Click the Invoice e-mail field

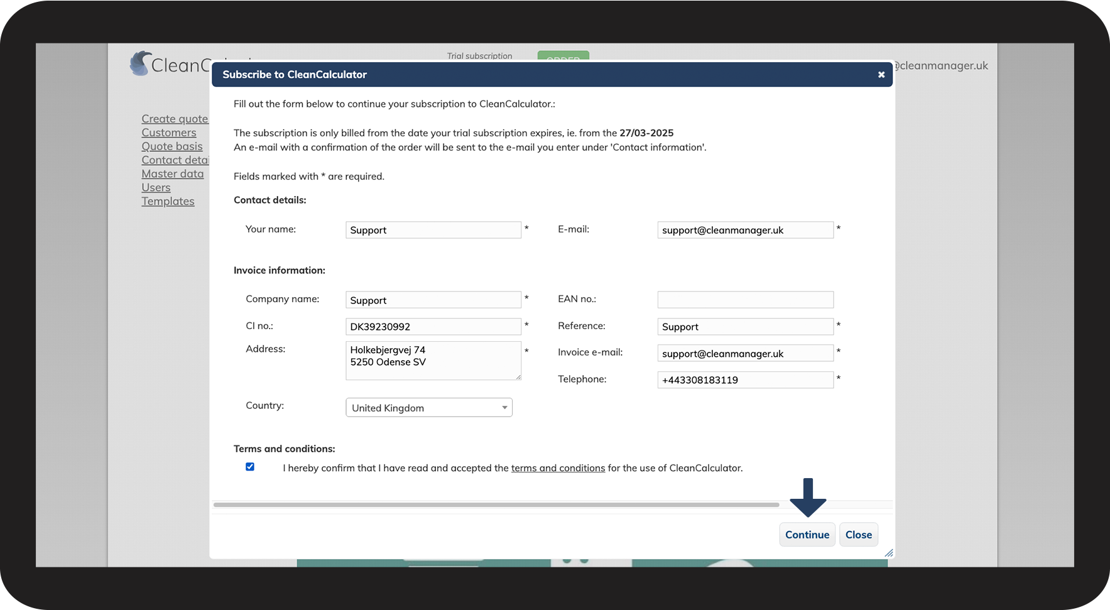[745, 354]
